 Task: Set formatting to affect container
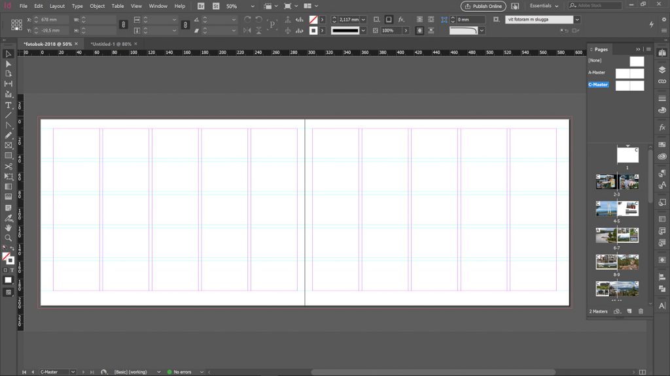tap(5, 270)
